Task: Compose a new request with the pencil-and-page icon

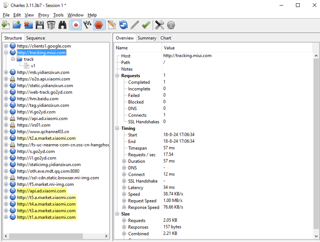Action: tap(112, 25)
